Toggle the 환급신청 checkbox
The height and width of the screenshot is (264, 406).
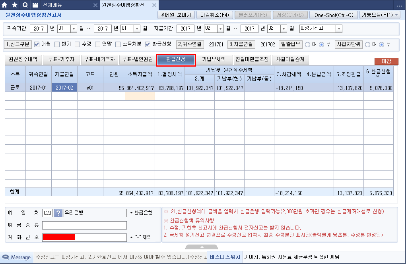pyautogui.click(x=148, y=44)
